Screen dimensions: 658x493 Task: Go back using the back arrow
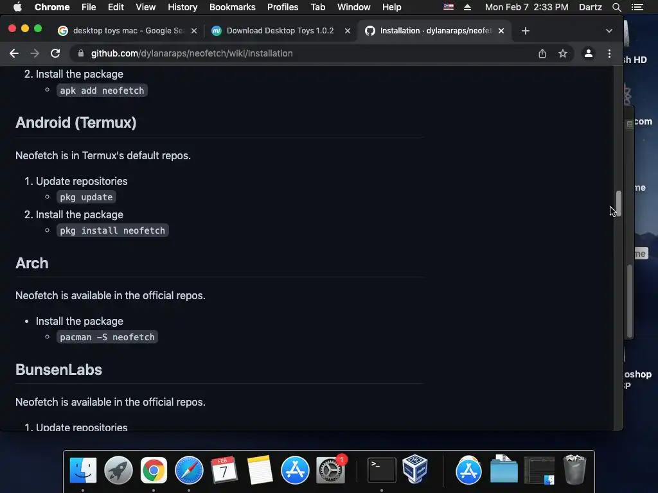coord(14,53)
